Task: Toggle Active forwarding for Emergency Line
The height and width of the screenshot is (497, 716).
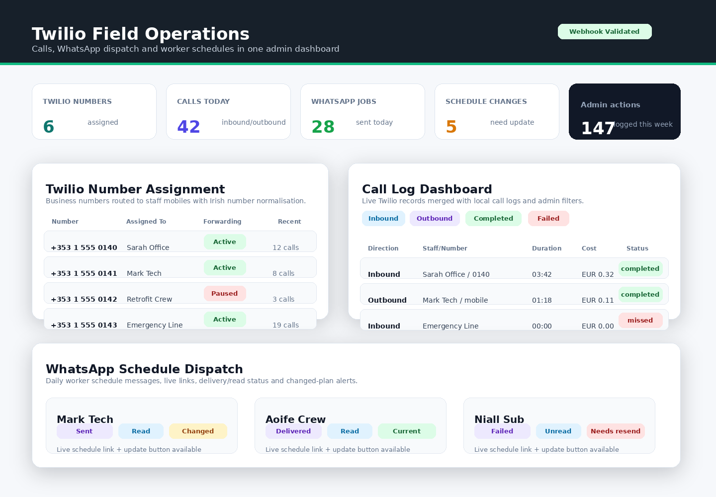Action: [225, 319]
